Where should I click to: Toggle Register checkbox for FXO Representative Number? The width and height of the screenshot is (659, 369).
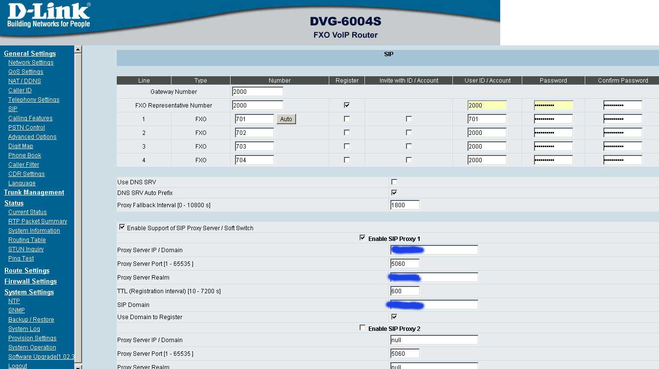click(x=347, y=105)
